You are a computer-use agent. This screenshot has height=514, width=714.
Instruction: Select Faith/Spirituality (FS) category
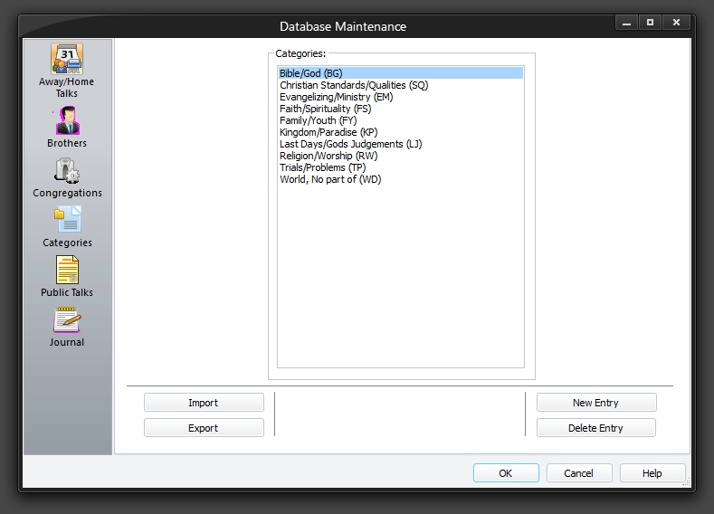(x=401, y=109)
